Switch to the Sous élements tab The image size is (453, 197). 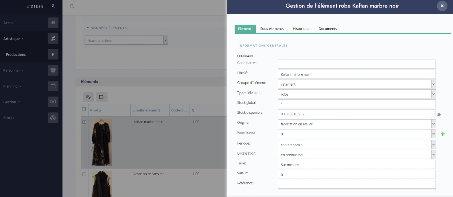(272, 29)
